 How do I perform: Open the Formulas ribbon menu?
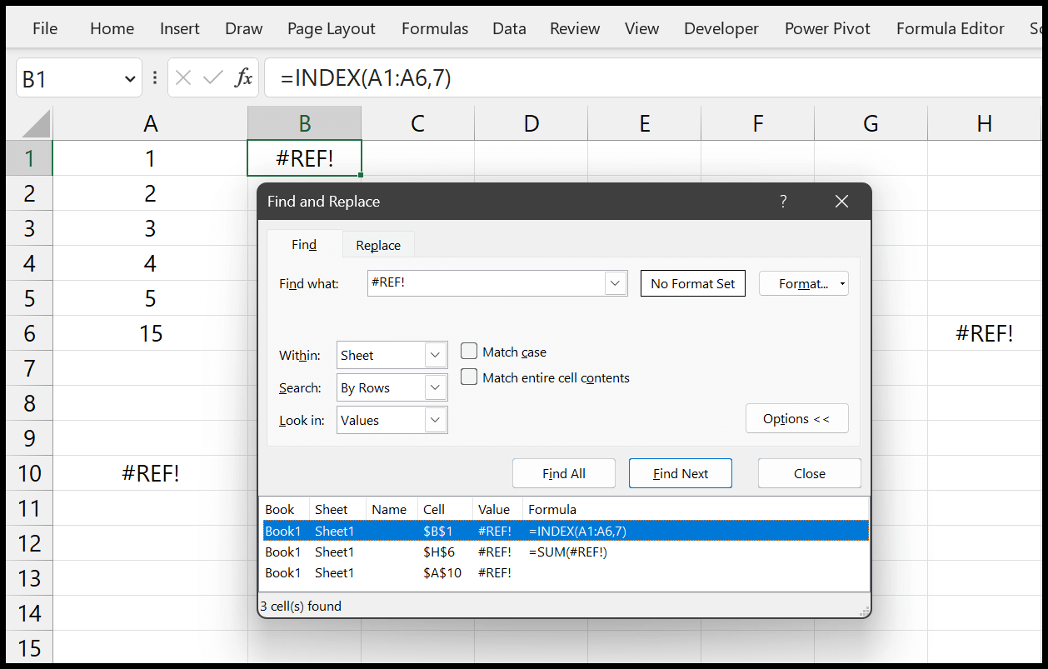(434, 27)
